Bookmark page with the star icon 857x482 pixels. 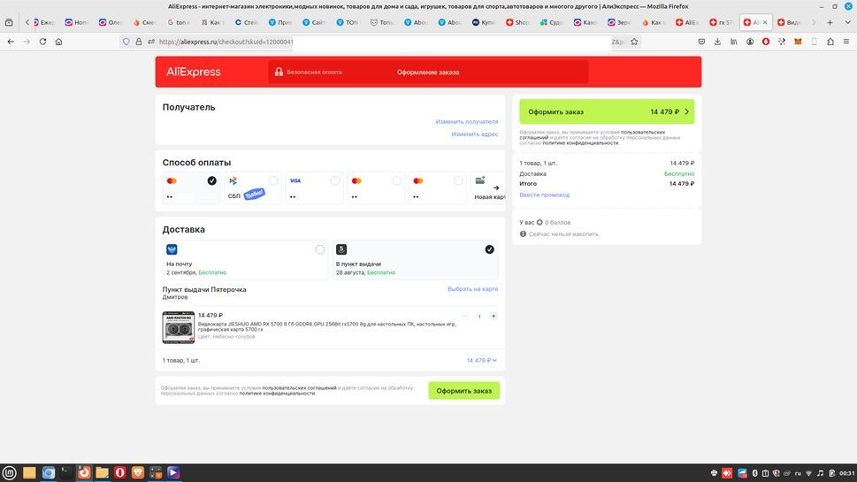click(x=634, y=42)
